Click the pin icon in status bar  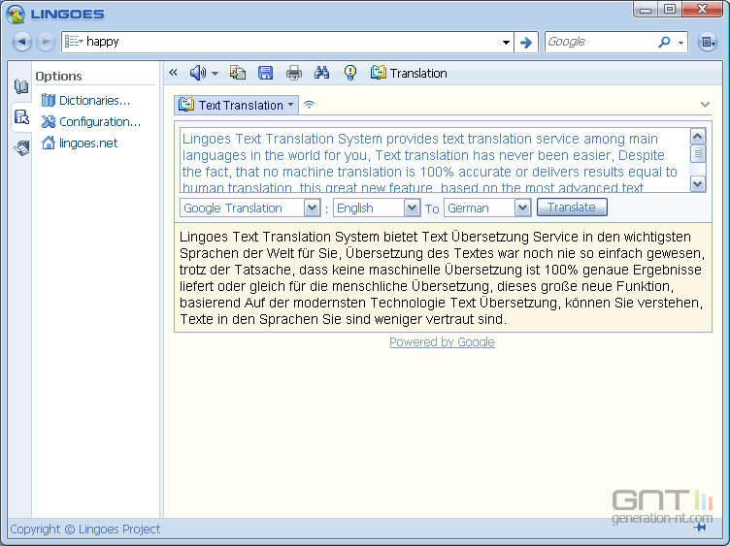(x=700, y=527)
